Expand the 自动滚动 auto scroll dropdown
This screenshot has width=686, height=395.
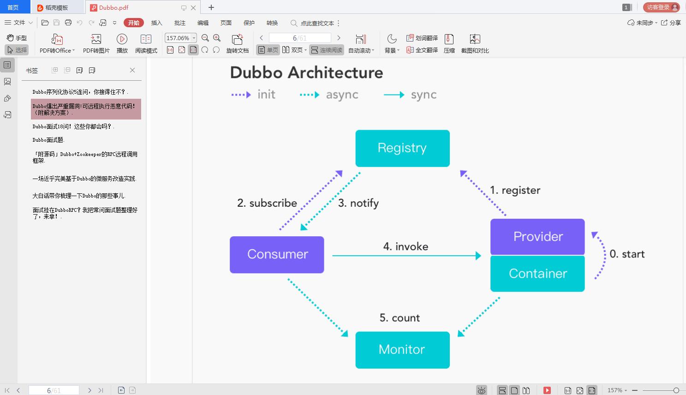pyautogui.click(x=361, y=50)
